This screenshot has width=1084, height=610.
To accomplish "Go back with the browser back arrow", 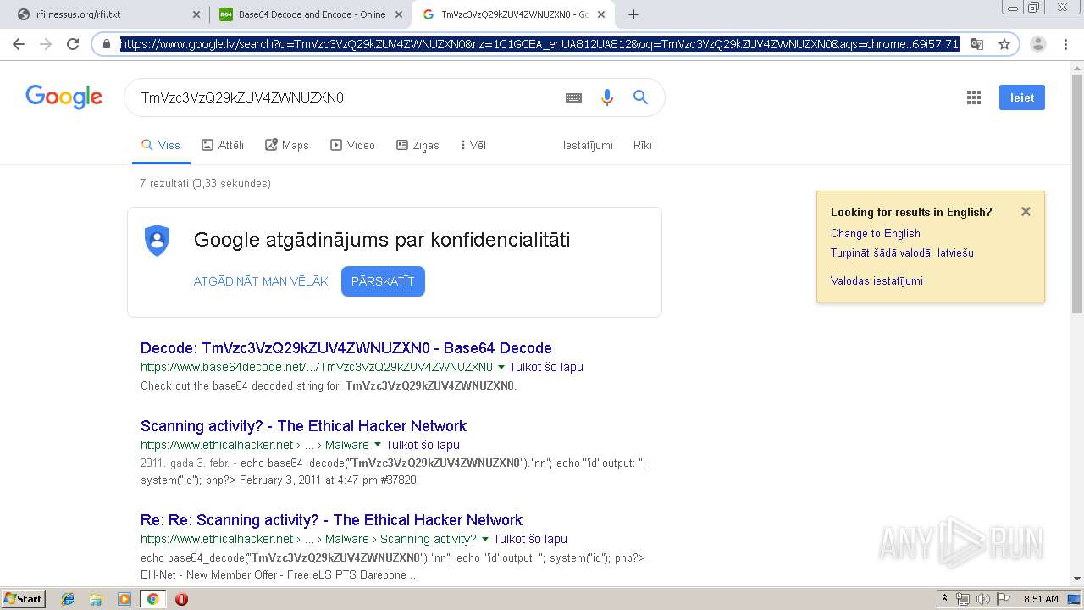I will 19,44.
